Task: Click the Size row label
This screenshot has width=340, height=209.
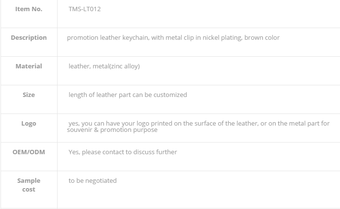Action: coord(29,95)
